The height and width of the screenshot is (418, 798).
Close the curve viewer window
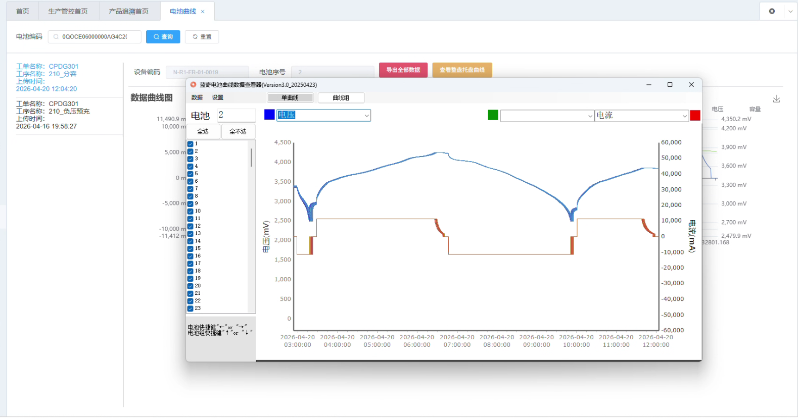(x=691, y=85)
